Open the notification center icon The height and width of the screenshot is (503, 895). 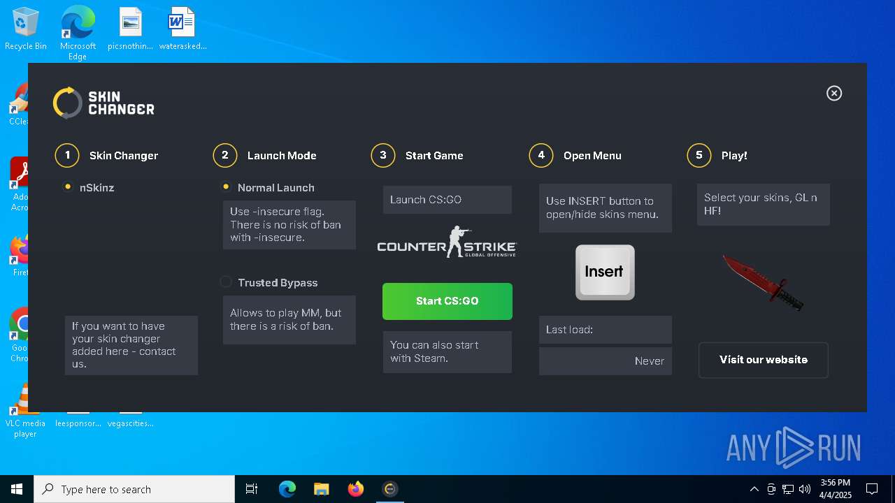pyautogui.click(x=872, y=489)
